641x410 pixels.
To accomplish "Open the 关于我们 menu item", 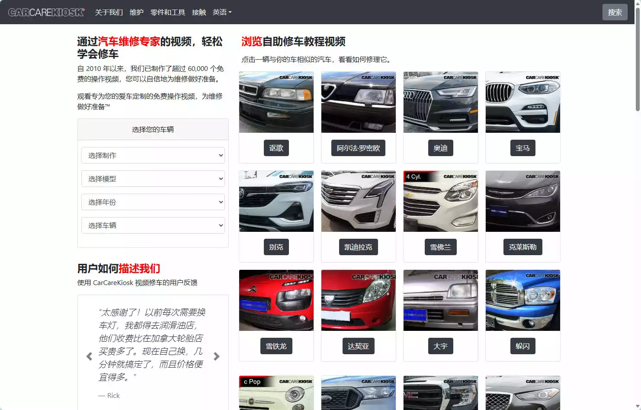I will click(109, 12).
